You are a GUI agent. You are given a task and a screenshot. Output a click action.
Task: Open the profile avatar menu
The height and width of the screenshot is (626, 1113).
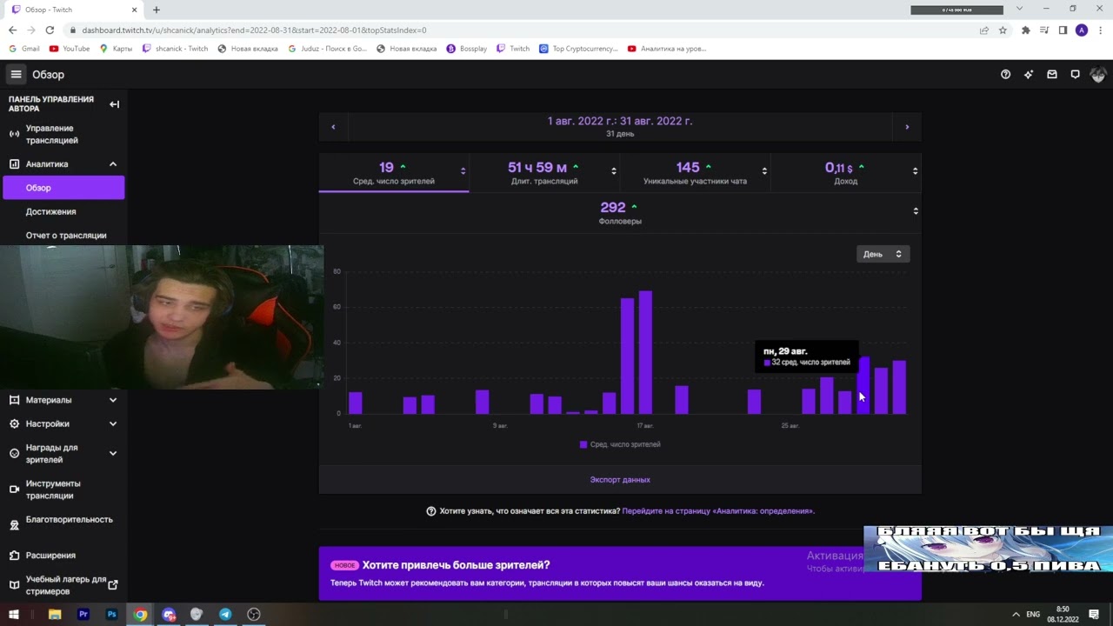(x=1097, y=75)
